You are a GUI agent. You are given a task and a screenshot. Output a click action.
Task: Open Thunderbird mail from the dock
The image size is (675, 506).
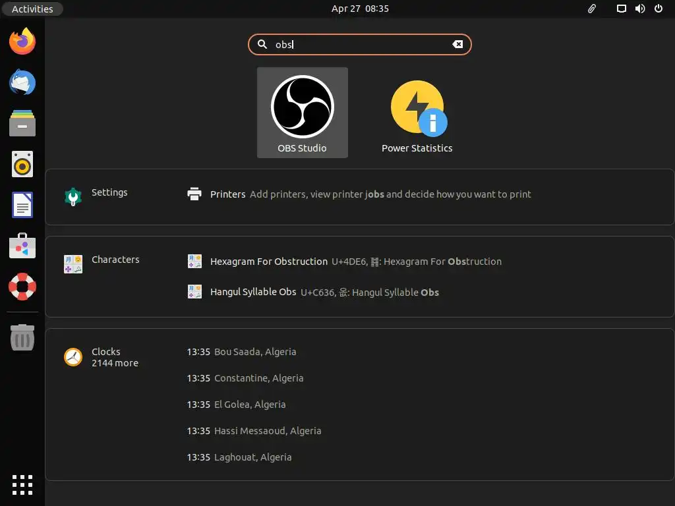click(22, 82)
